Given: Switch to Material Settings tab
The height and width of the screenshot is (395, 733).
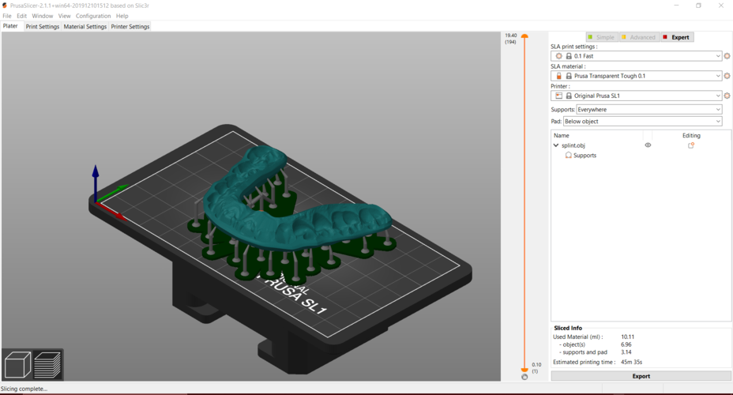Looking at the screenshot, I should point(85,27).
